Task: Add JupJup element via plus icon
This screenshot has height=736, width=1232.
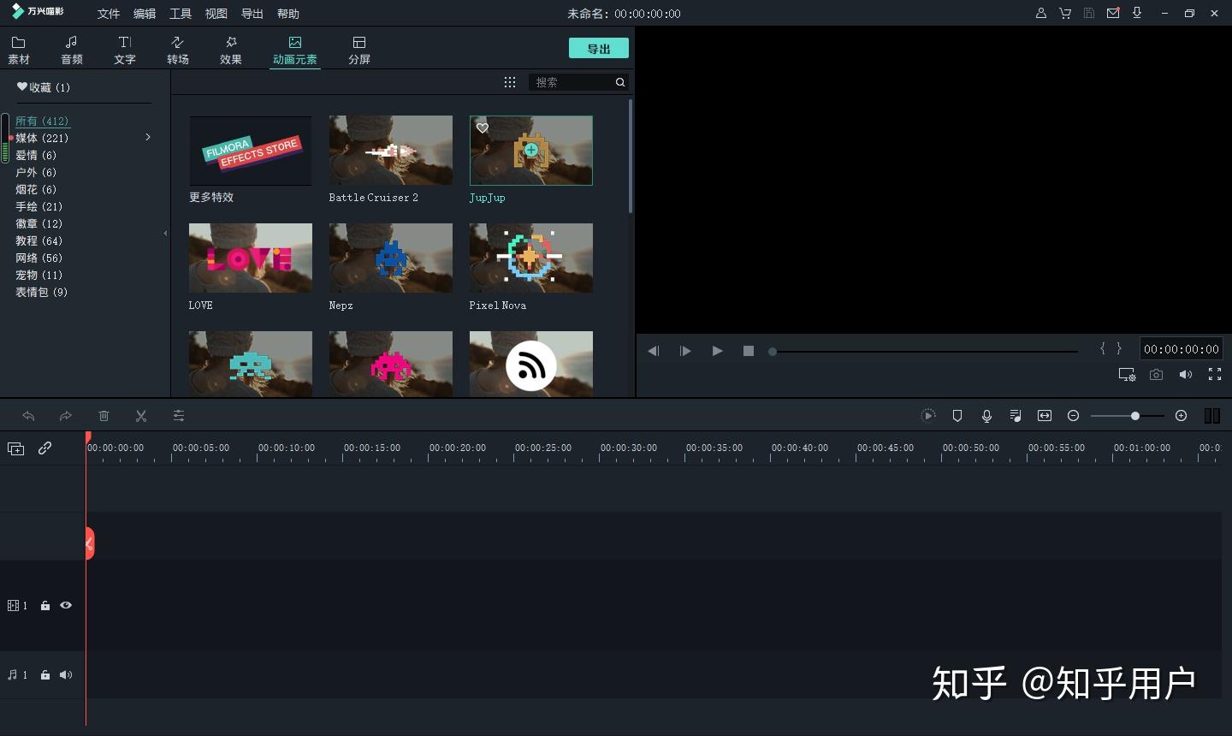Action: [x=531, y=150]
